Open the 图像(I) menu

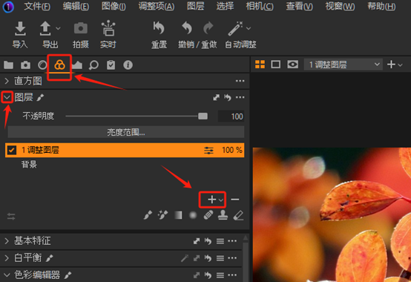click(114, 6)
